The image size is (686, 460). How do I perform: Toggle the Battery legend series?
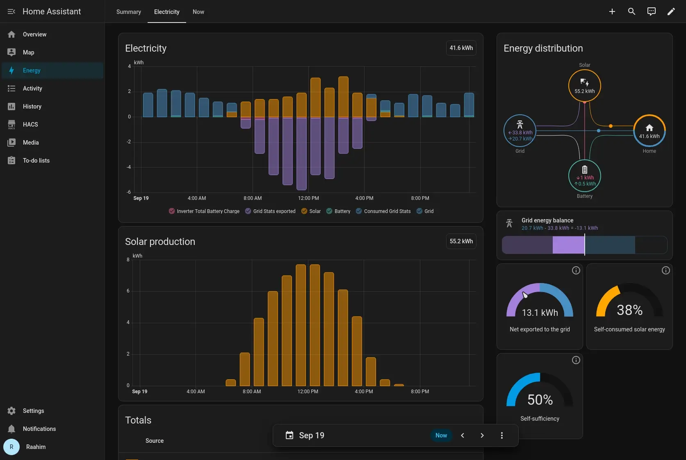pyautogui.click(x=338, y=211)
